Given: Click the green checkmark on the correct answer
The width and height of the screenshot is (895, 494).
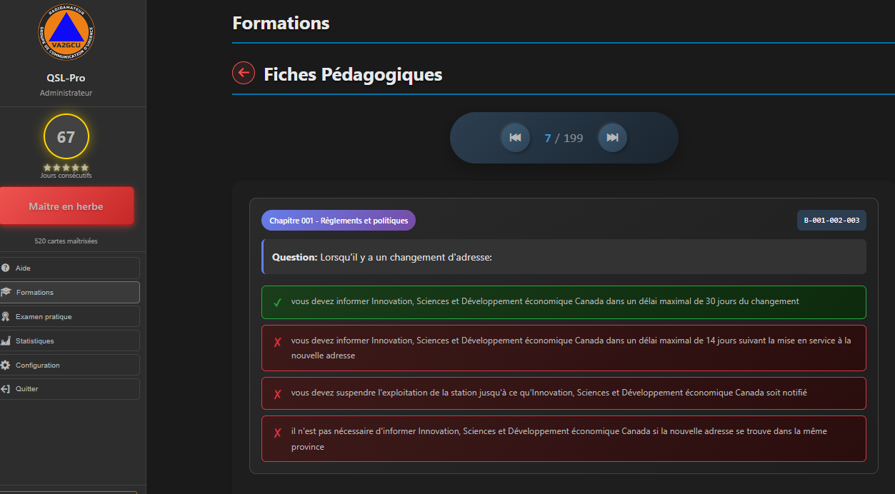Looking at the screenshot, I should click(277, 302).
